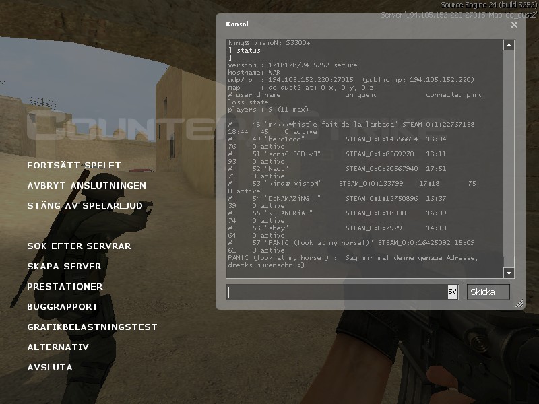Start Grafikbelastningstest
The image size is (539, 404).
pos(92,327)
